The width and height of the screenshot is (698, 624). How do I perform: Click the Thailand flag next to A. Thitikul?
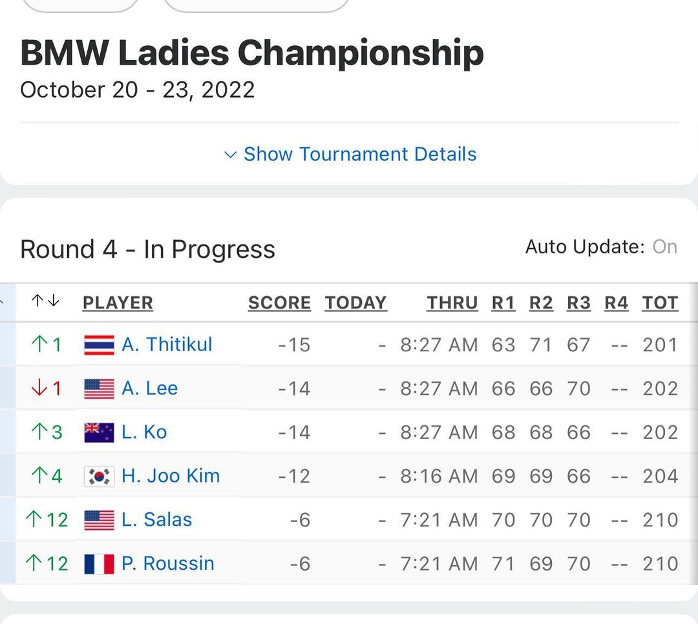[100, 345]
